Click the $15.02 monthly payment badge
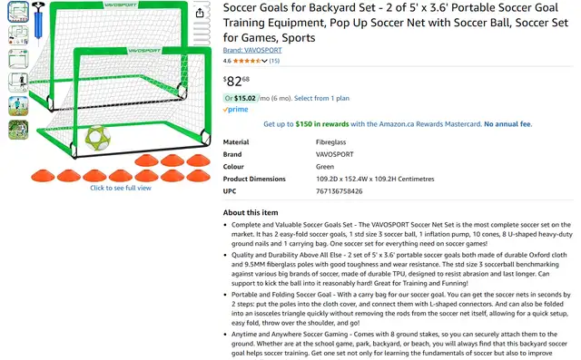Screen dimensions: 581x360 241,98
